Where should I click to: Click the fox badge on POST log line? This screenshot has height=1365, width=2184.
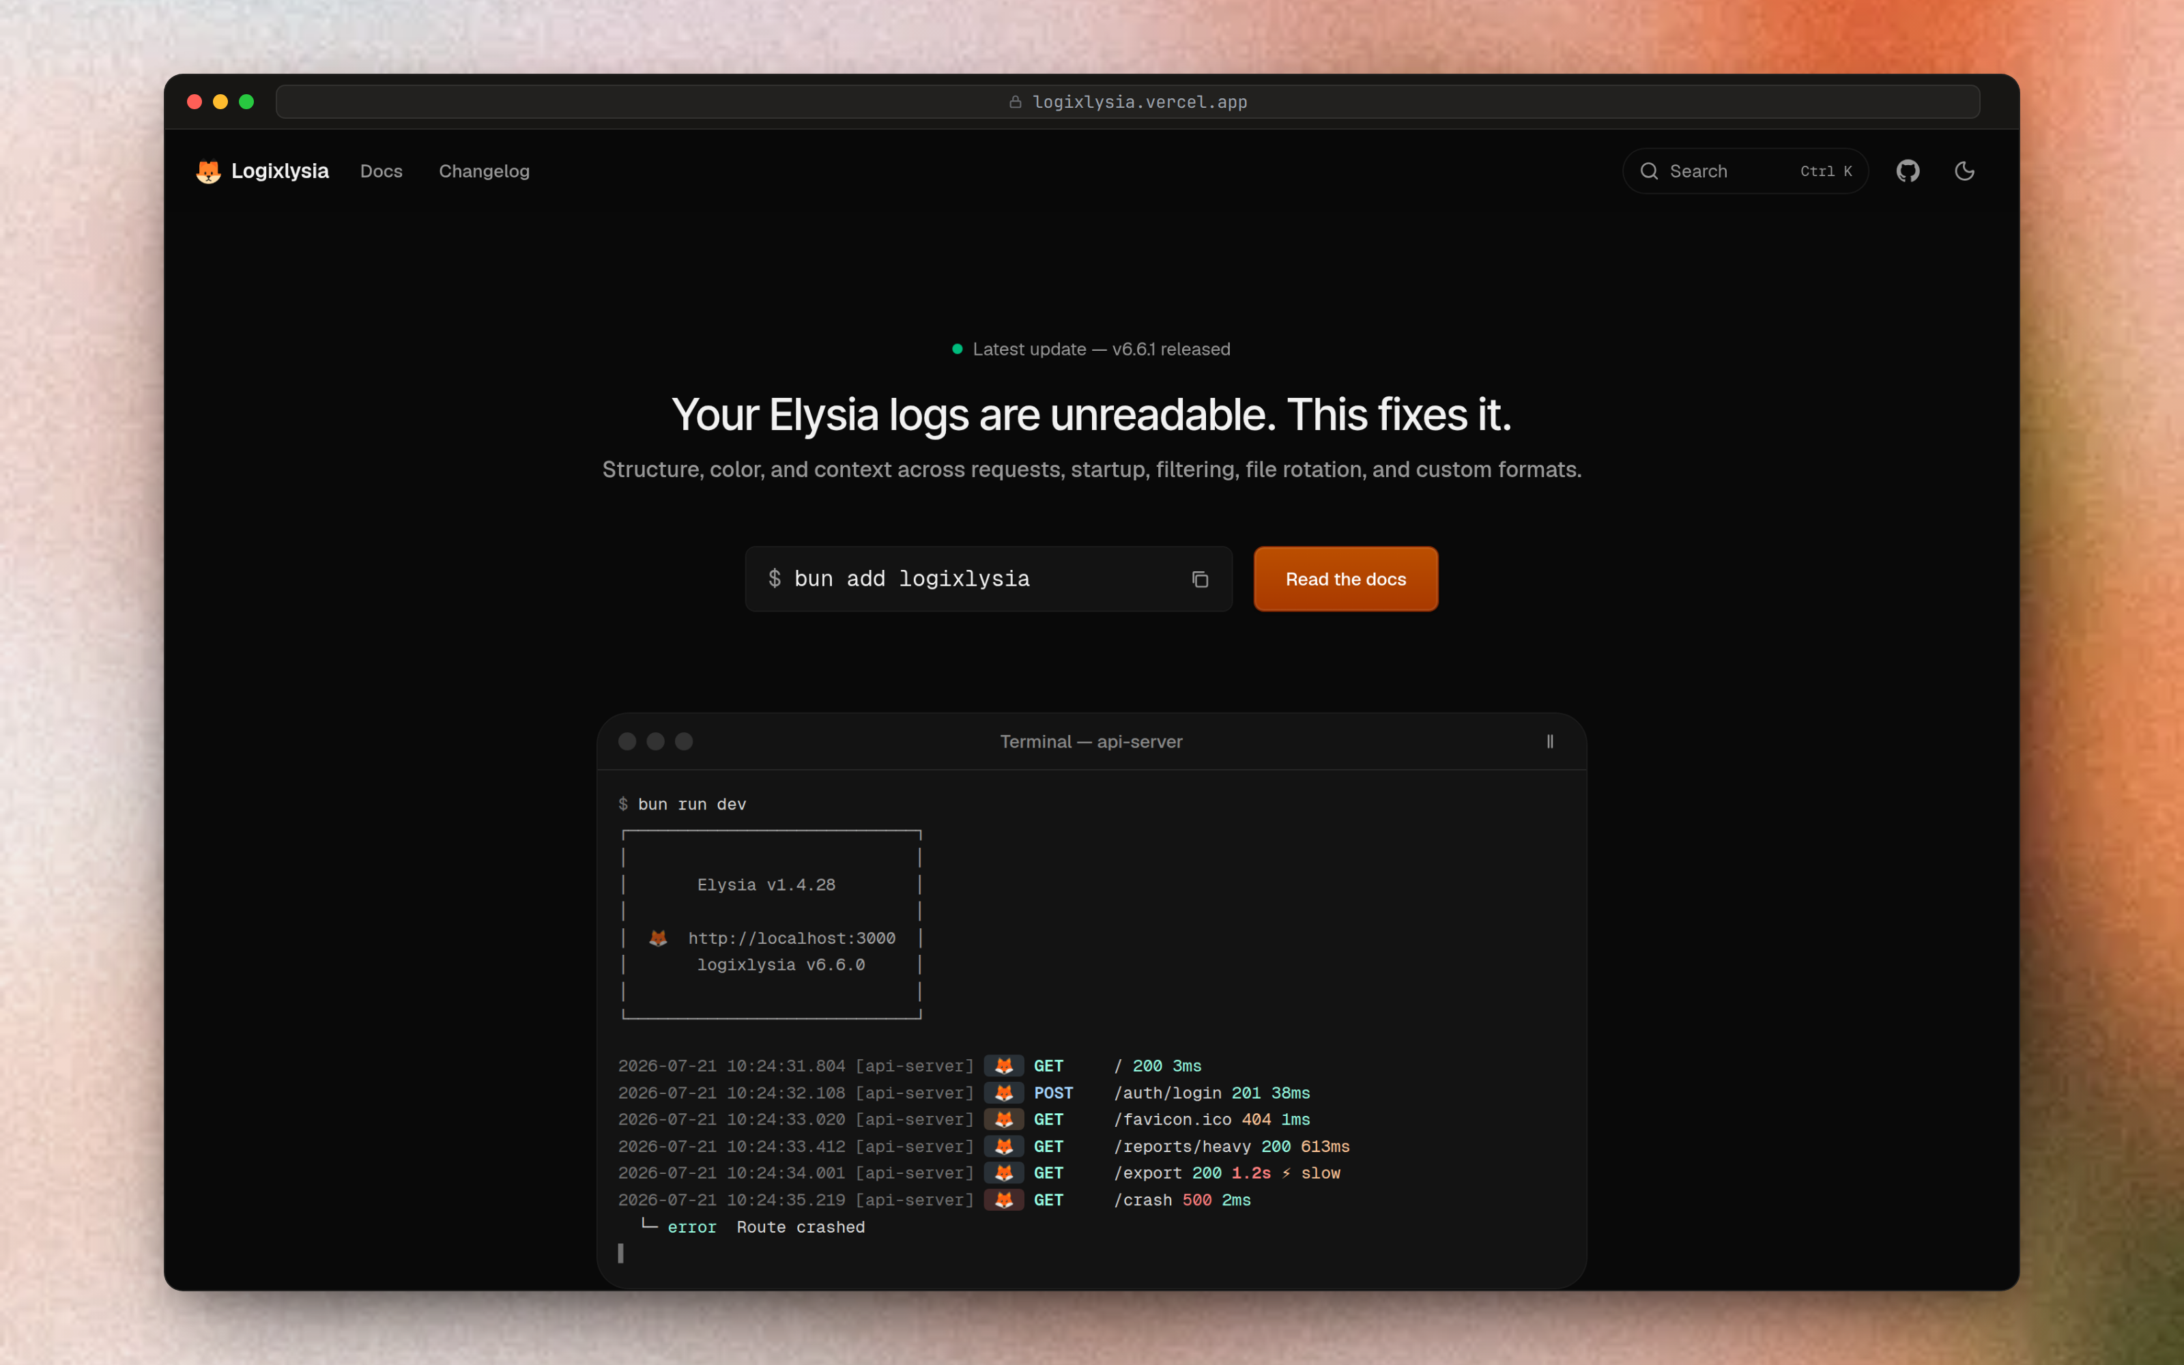pos(1003,1093)
